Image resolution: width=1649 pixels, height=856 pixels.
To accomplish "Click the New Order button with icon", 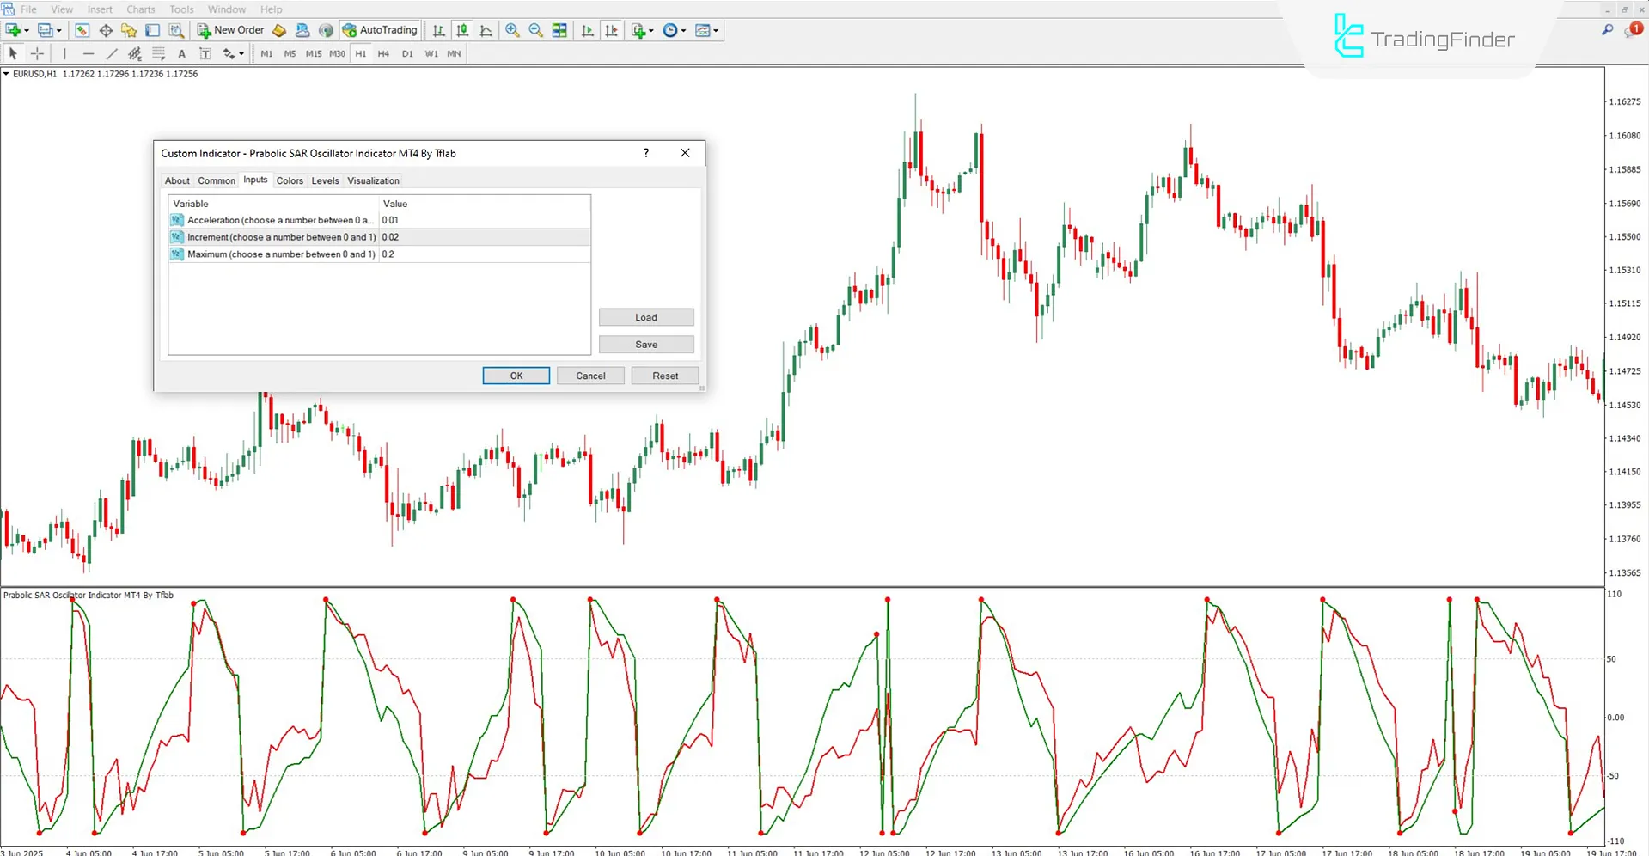I will (x=230, y=30).
